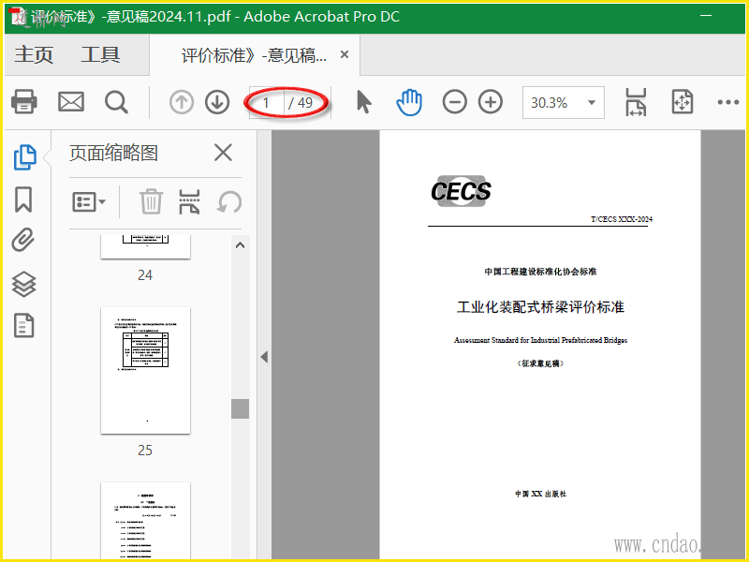Rotate pages icon in thumbnail panel
The image size is (749, 562).
(229, 201)
